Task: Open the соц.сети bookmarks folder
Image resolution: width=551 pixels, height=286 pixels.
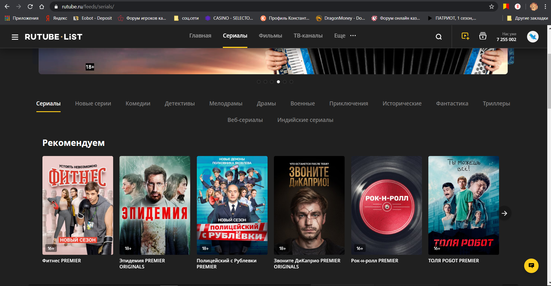Action: [x=186, y=18]
